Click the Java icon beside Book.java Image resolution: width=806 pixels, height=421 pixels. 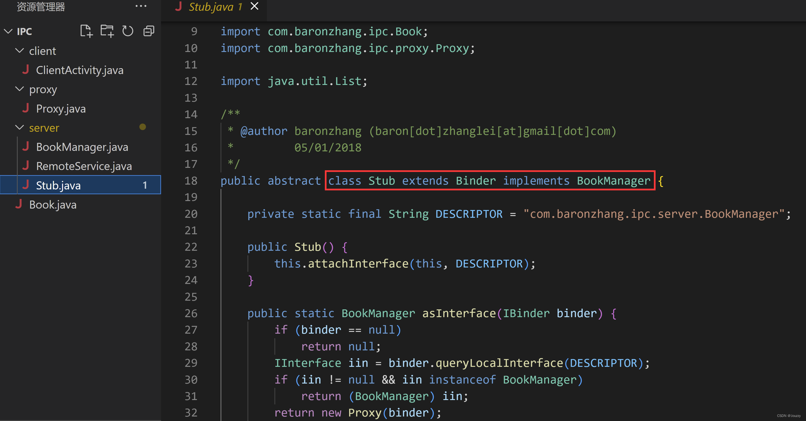tap(19, 204)
